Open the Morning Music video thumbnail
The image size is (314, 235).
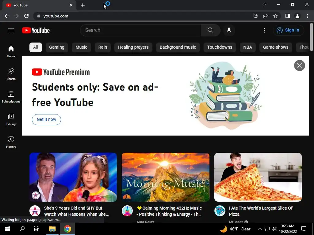[x=166, y=177]
